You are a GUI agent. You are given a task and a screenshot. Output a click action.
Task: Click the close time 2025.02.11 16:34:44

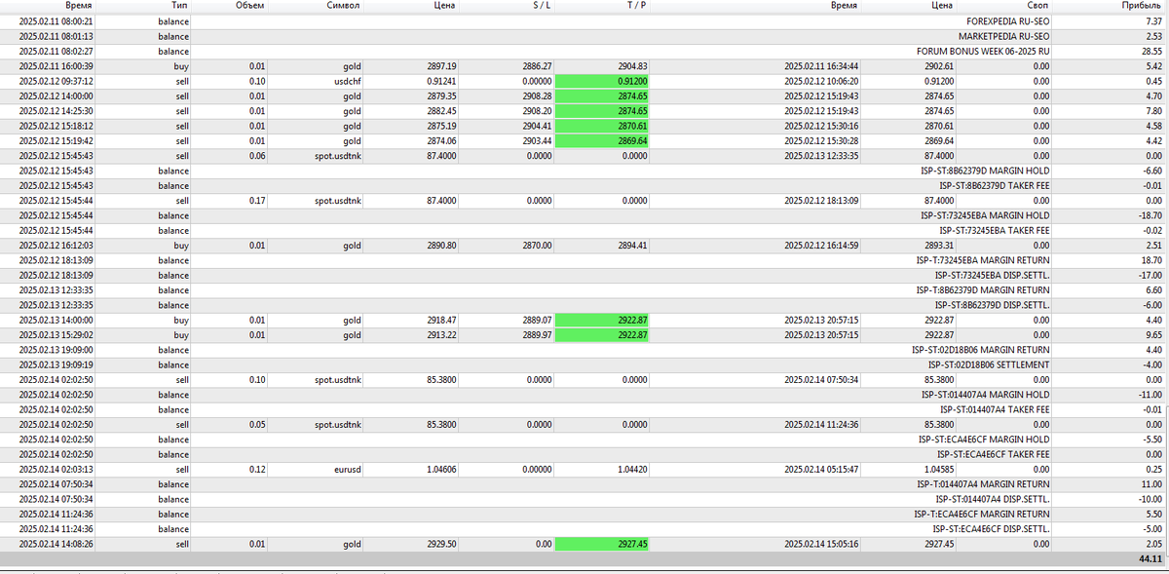click(822, 66)
